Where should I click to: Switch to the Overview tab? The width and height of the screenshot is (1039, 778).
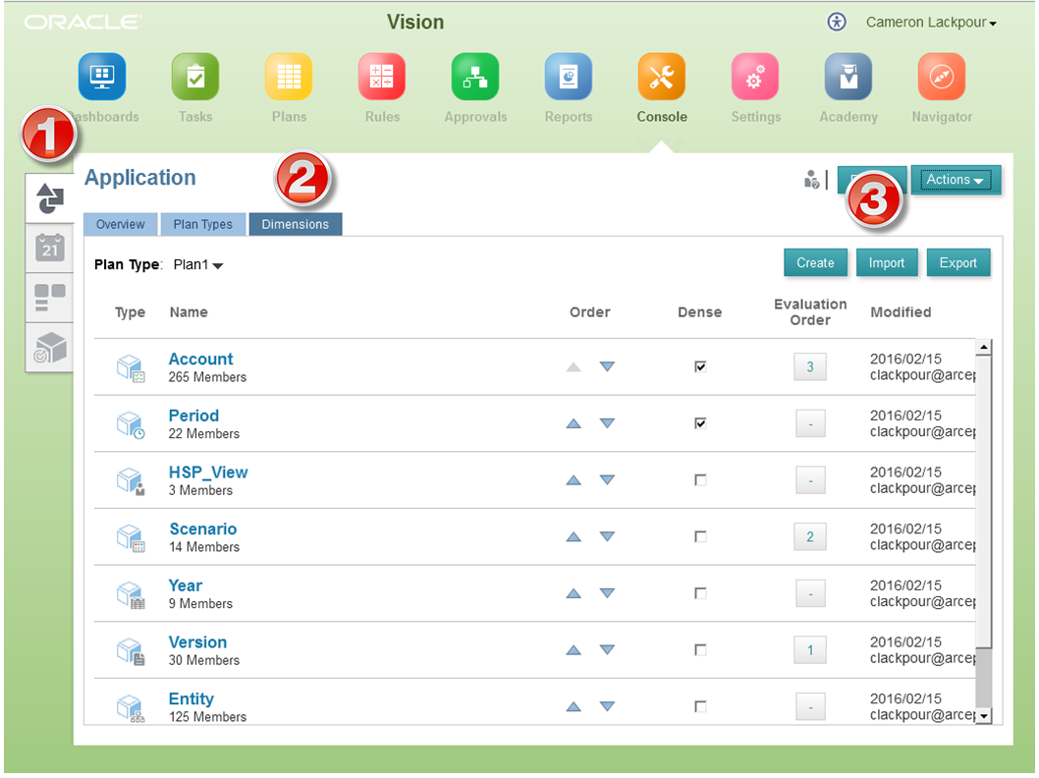point(121,224)
